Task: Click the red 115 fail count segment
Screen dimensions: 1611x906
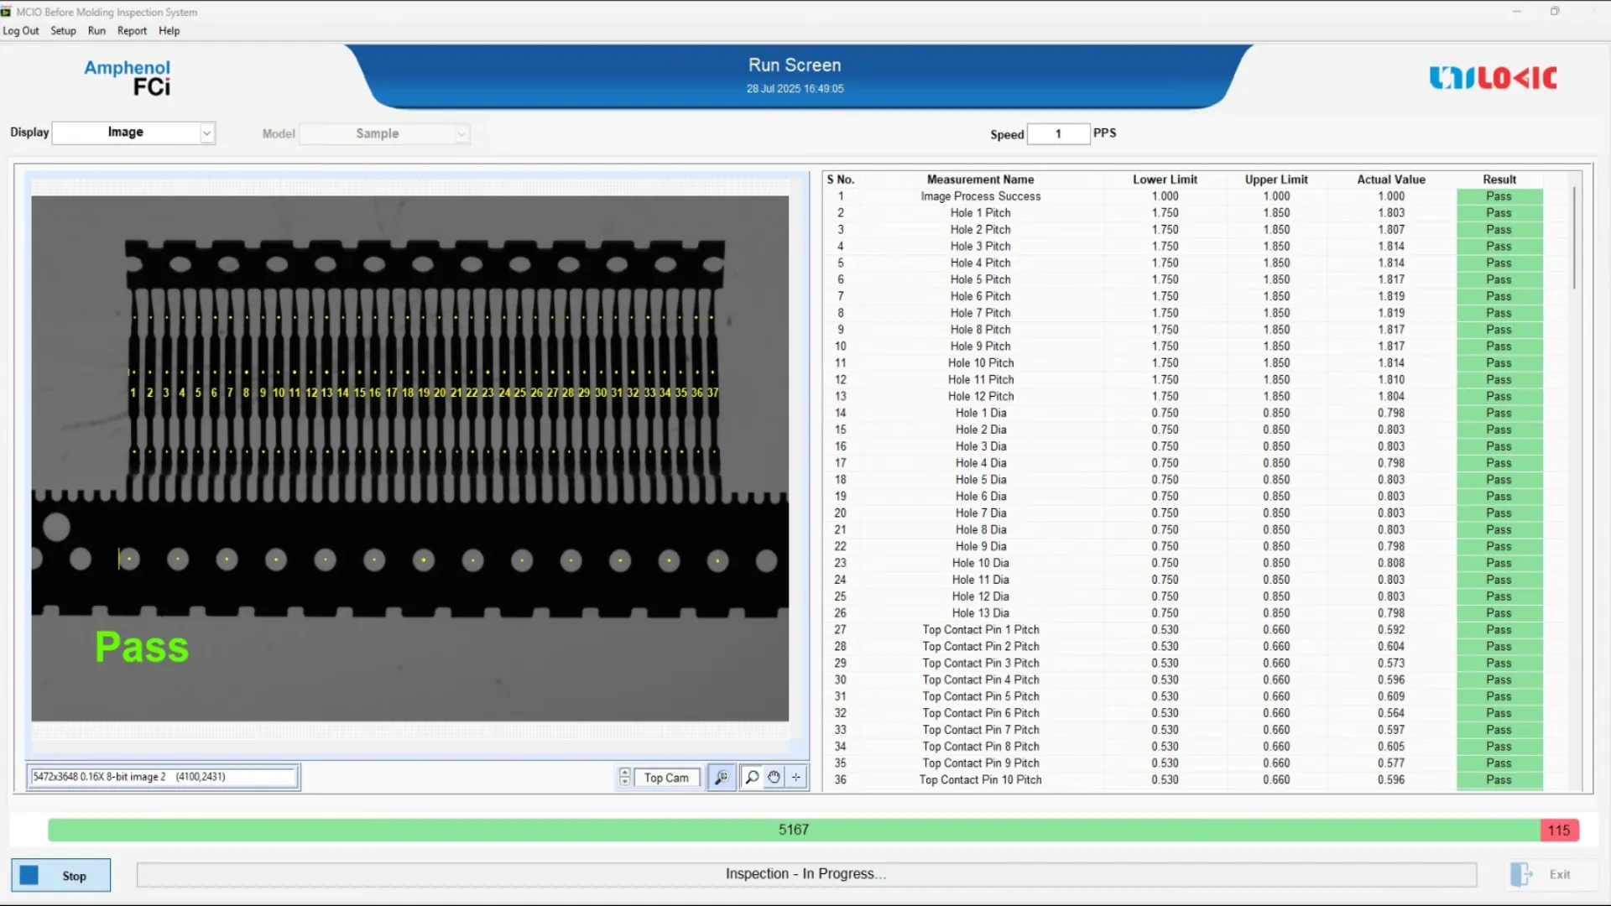Action: pyautogui.click(x=1559, y=830)
